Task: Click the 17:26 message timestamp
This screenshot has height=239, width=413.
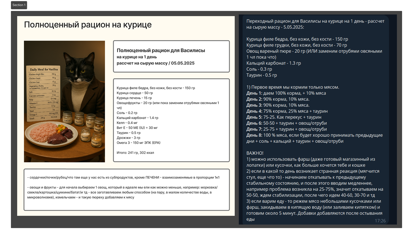Action: [380, 221]
